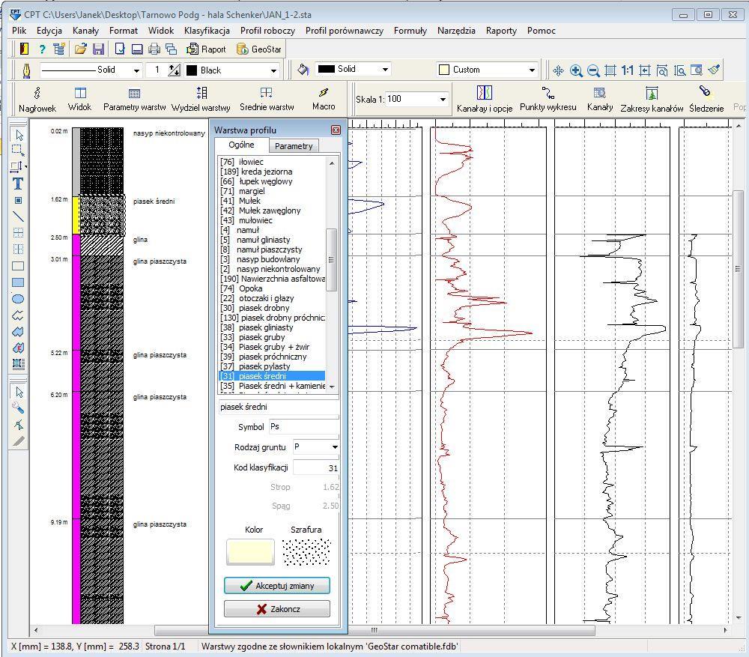The width and height of the screenshot is (749, 657).
Task: Select the ellipse tool in left toolbar
Action: 18,299
